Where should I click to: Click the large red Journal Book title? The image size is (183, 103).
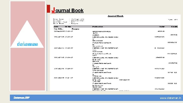coord(67,10)
